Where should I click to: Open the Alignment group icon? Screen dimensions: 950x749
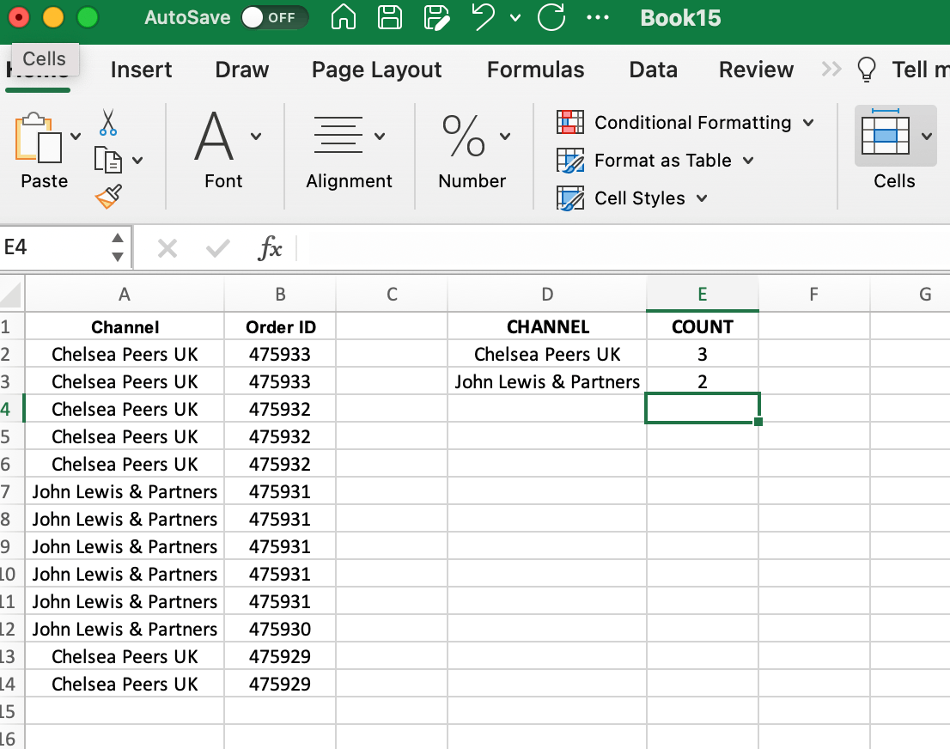(338, 135)
